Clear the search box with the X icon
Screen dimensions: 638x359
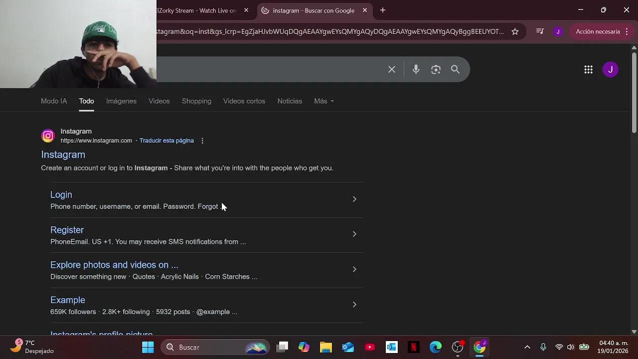(x=392, y=69)
